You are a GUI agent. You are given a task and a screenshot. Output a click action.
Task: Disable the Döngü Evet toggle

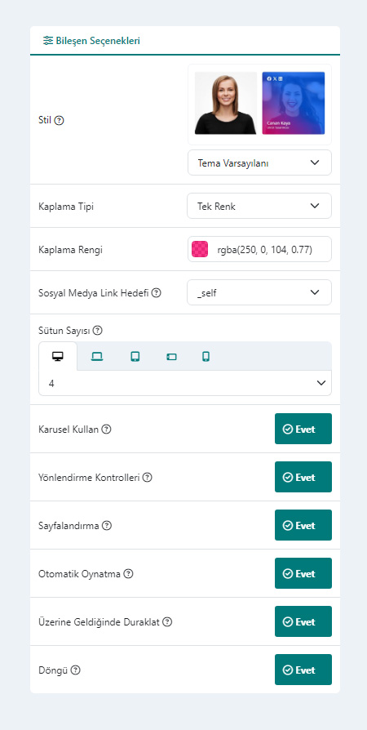[303, 670]
